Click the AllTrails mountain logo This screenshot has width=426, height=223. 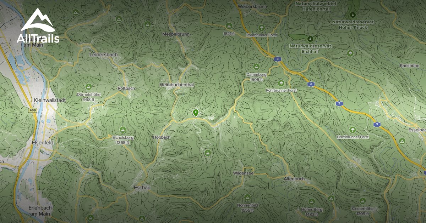click(38, 20)
